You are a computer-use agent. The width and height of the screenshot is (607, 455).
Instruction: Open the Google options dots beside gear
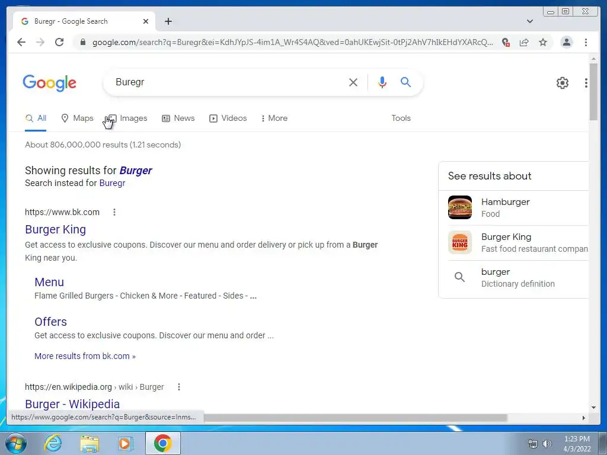[586, 82]
